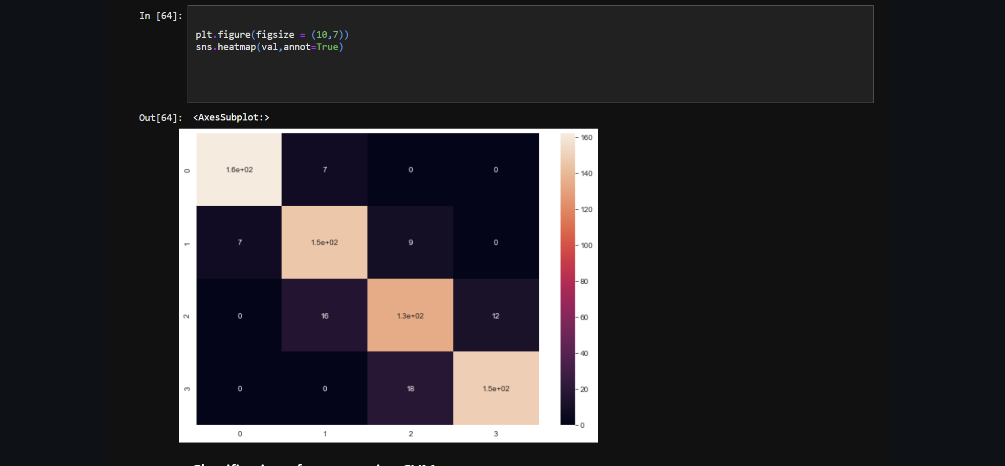Click the Classification SVM heading text

click(313, 463)
